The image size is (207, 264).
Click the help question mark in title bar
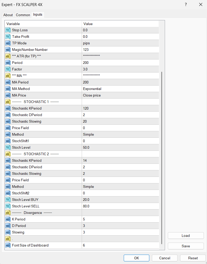(186, 4)
